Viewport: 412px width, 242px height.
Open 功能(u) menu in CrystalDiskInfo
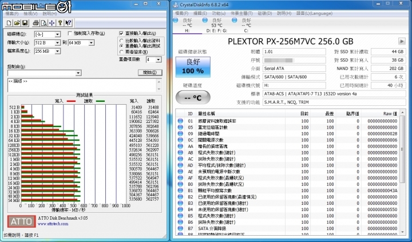pyautogui.click(x=219, y=13)
